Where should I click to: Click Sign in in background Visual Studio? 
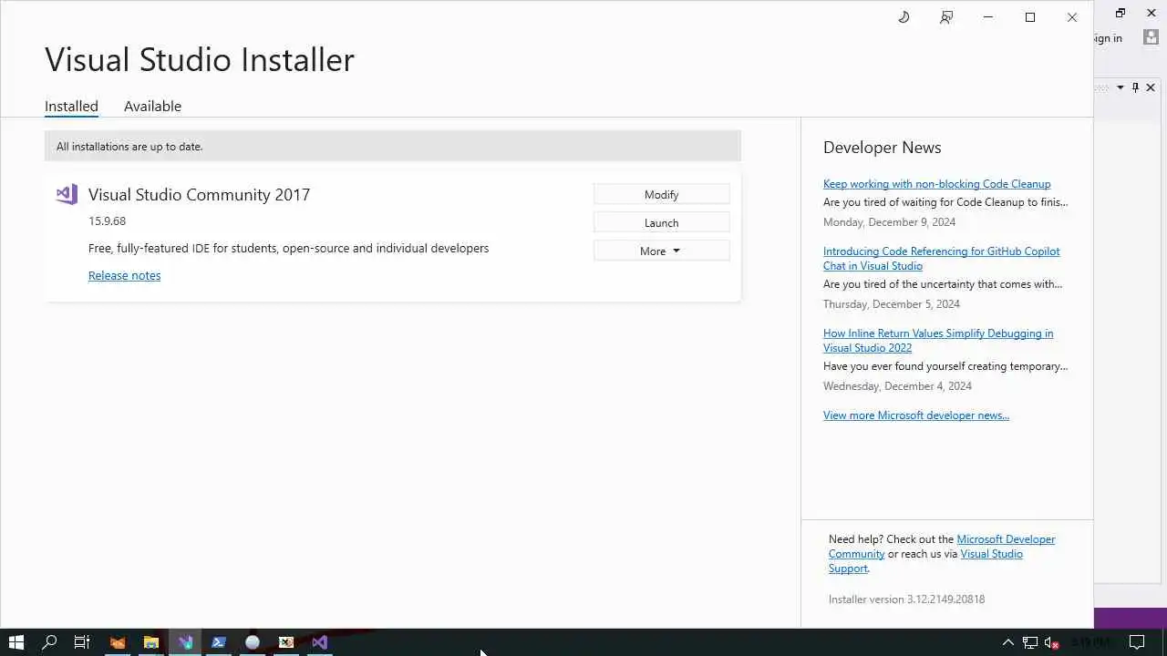[1108, 38]
